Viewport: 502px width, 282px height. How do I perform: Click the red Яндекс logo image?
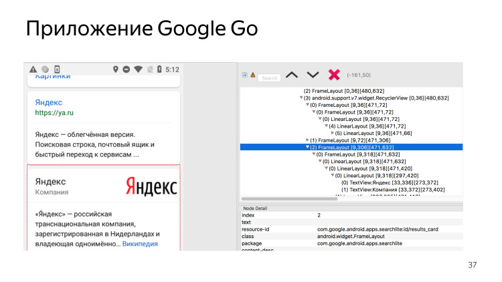coord(151,186)
